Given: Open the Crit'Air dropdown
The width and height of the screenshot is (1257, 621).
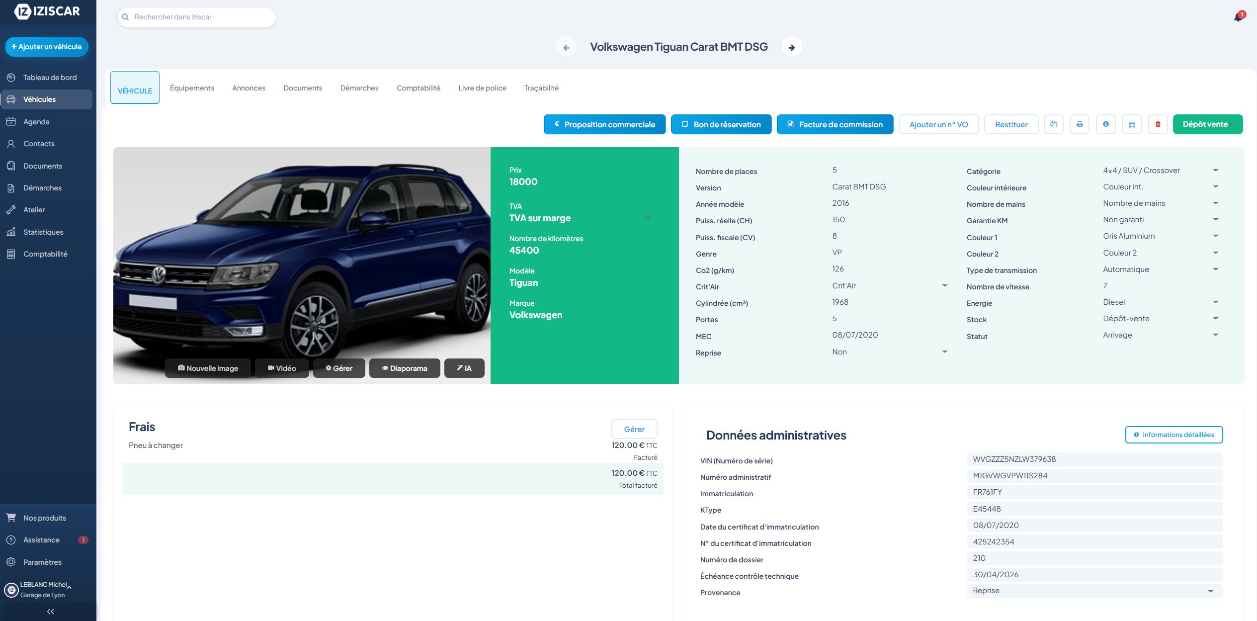Looking at the screenshot, I should (x=890, y=286).
